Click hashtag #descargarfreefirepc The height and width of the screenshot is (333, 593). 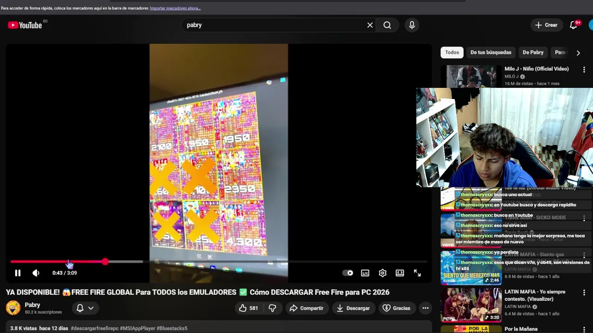click(95, 328)
